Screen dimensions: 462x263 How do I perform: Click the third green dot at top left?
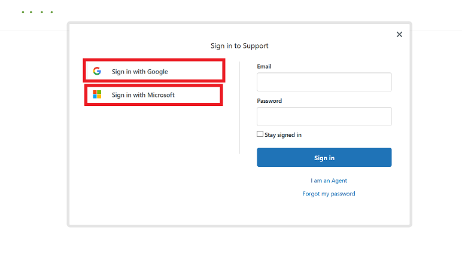coord(42,12)
